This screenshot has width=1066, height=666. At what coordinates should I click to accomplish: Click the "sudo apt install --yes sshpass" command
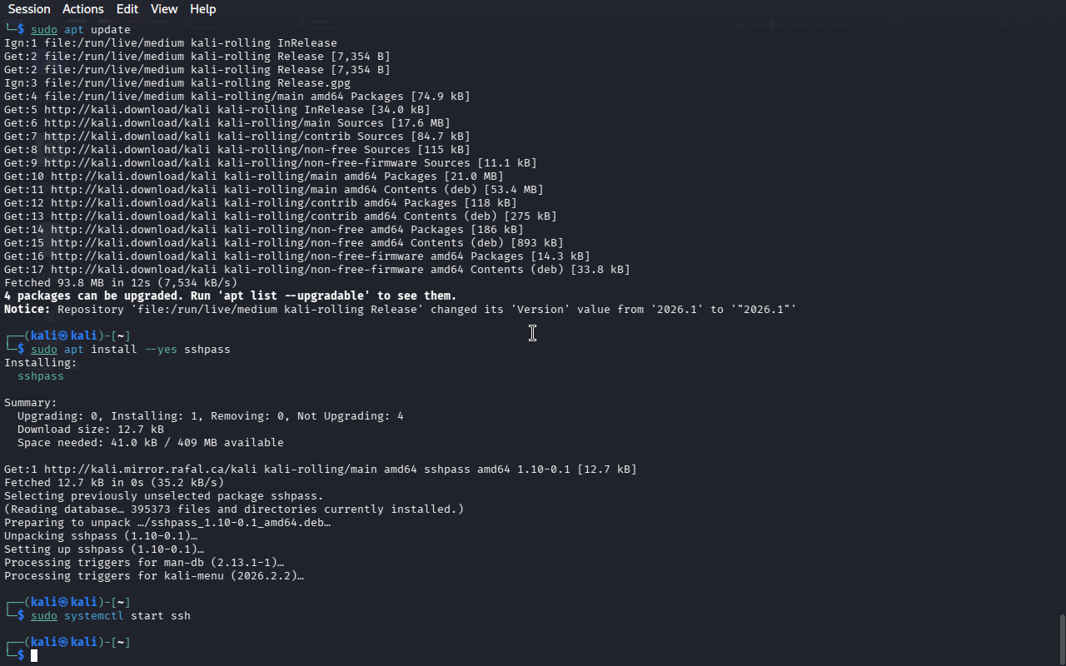tap(131, 350)
